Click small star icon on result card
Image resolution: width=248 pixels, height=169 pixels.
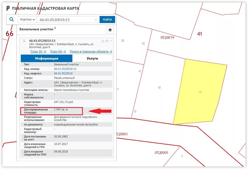107,41
